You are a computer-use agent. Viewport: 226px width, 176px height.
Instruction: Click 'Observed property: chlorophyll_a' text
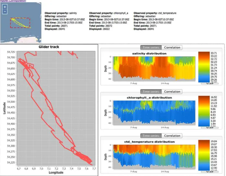coord(108,13)
